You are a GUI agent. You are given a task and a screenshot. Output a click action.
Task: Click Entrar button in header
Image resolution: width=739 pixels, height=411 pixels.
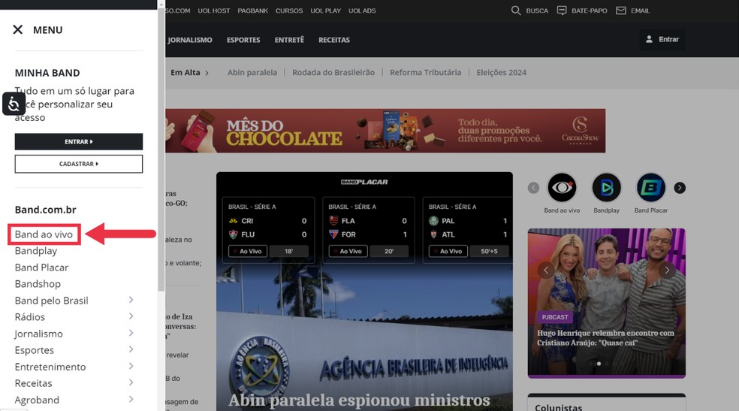(x=662, y=39)
